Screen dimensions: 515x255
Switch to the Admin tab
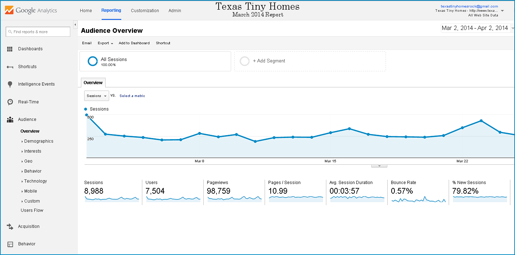tap(175, 11)
